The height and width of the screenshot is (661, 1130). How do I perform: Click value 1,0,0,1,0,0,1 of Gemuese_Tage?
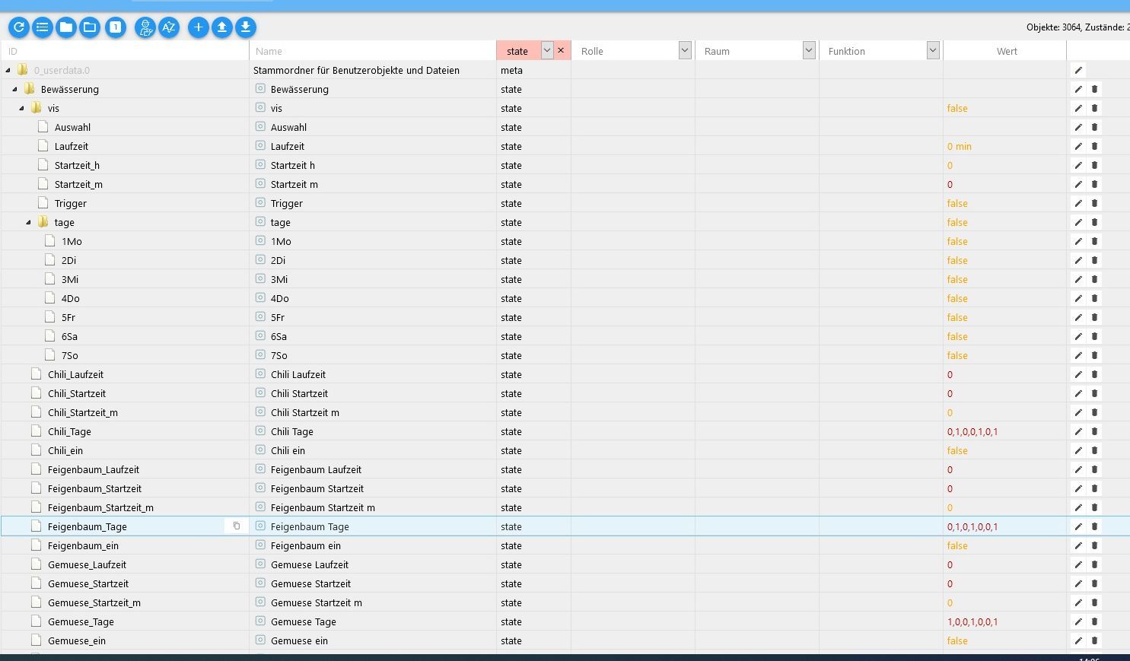pos(972,621)
